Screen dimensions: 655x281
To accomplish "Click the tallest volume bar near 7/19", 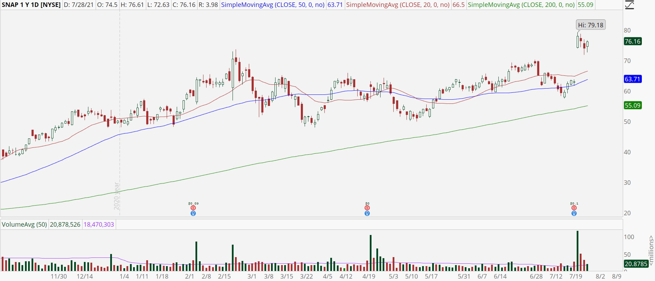I will point(577,251).
